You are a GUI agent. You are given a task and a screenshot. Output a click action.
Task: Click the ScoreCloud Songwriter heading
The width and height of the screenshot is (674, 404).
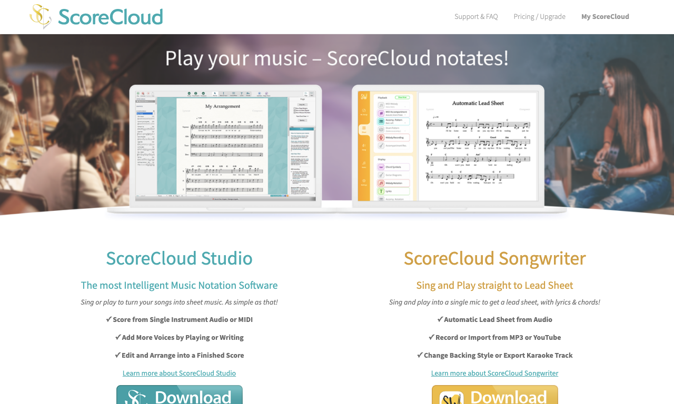pos(494,258)
